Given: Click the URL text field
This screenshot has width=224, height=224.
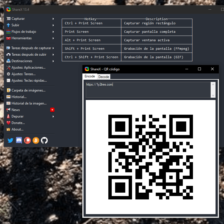Looking at the screenshot, I should click(148, 90).
